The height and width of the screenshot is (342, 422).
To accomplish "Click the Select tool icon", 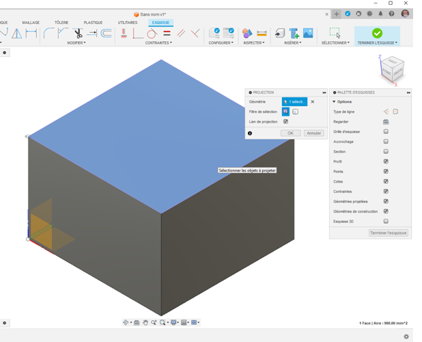I will coord(335,33).
